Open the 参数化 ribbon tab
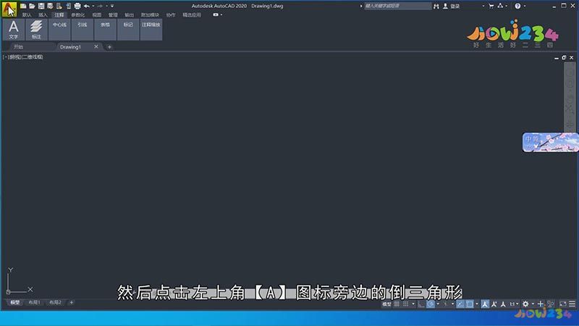The height and width of the screenshot is (326, 579). click(78, 14)
